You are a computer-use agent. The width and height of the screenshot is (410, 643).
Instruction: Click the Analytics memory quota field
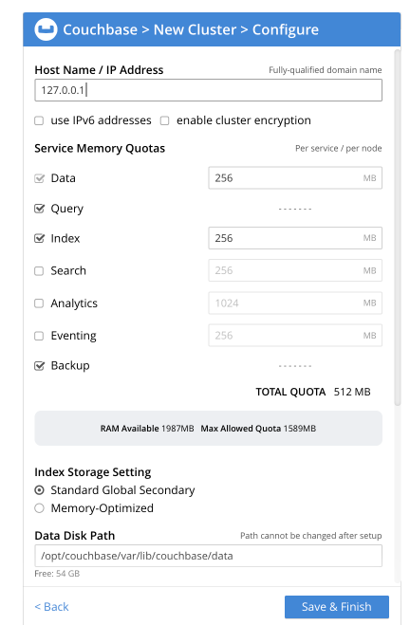click(295, 303)
